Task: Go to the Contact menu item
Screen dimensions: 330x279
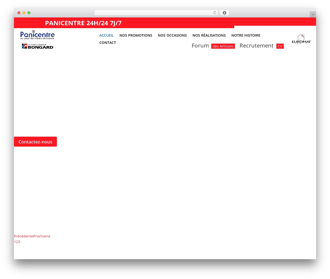Action: click(x=108, y=42)
